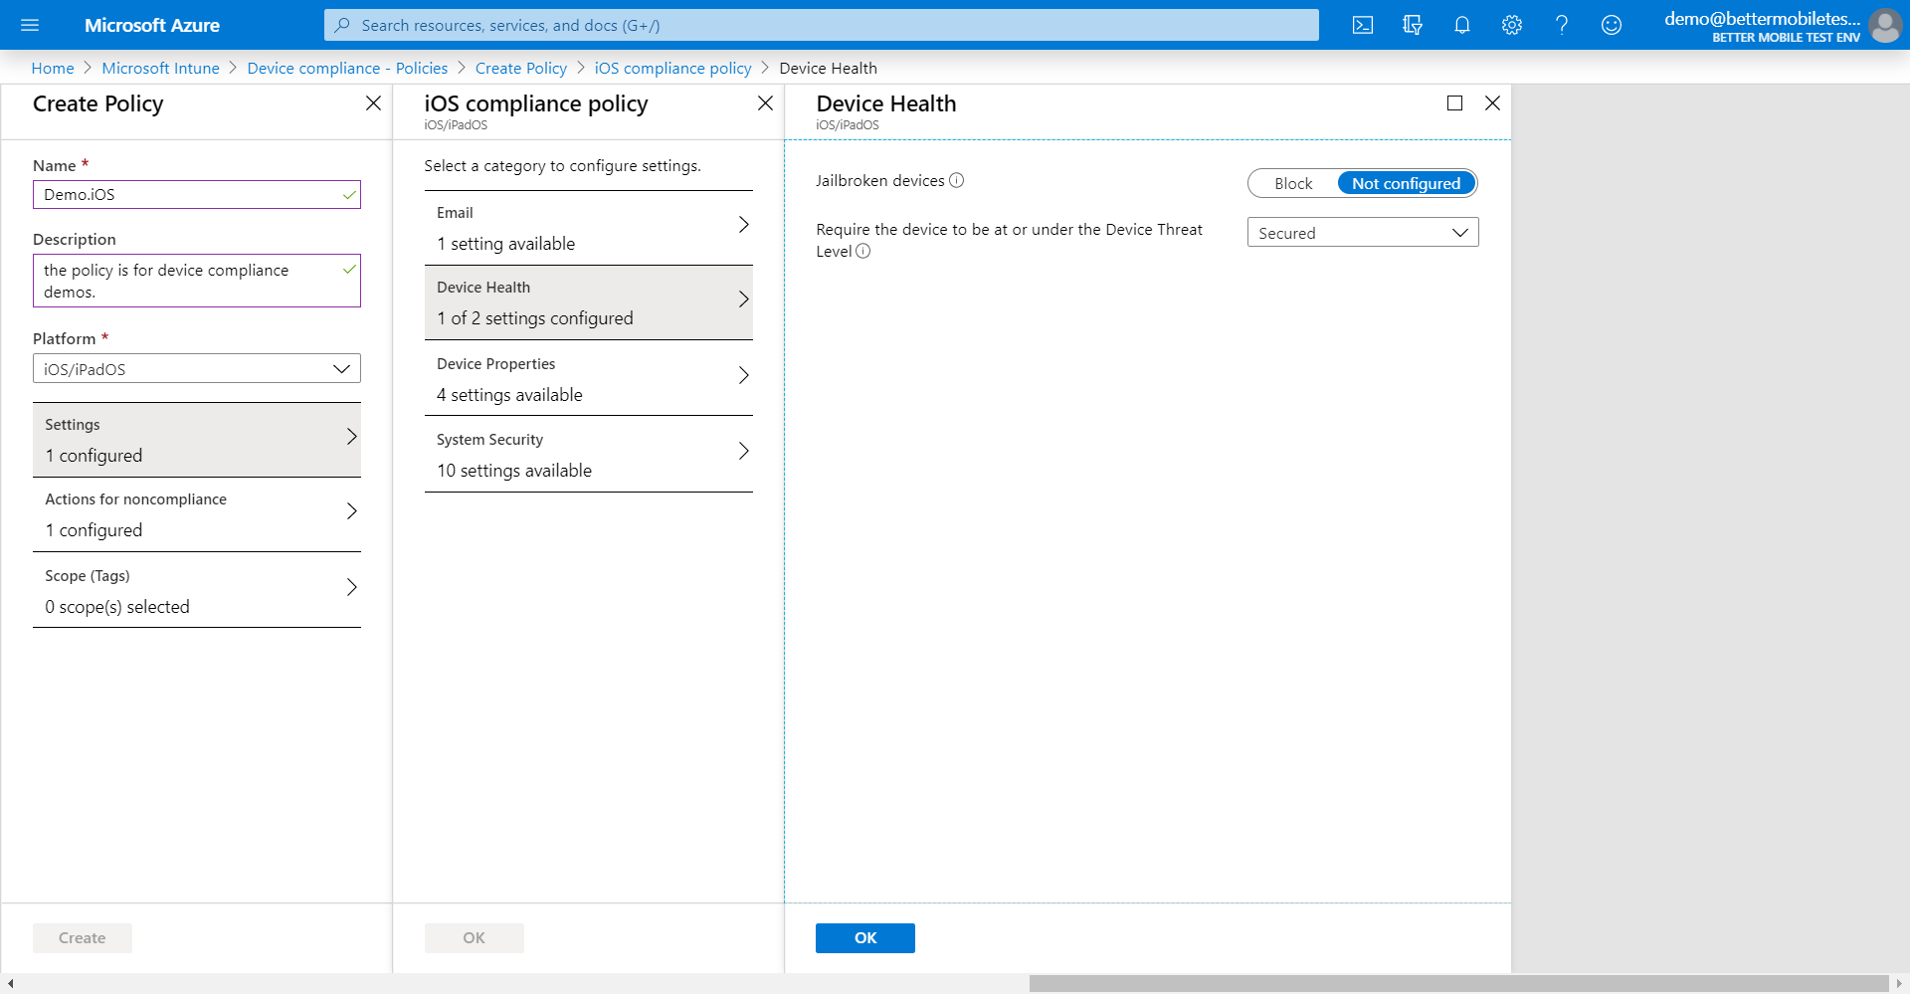Screen dimensions: 1910x994
Task: Open the Email settings category
Action: pyautogui.click(x=589, y=228)
